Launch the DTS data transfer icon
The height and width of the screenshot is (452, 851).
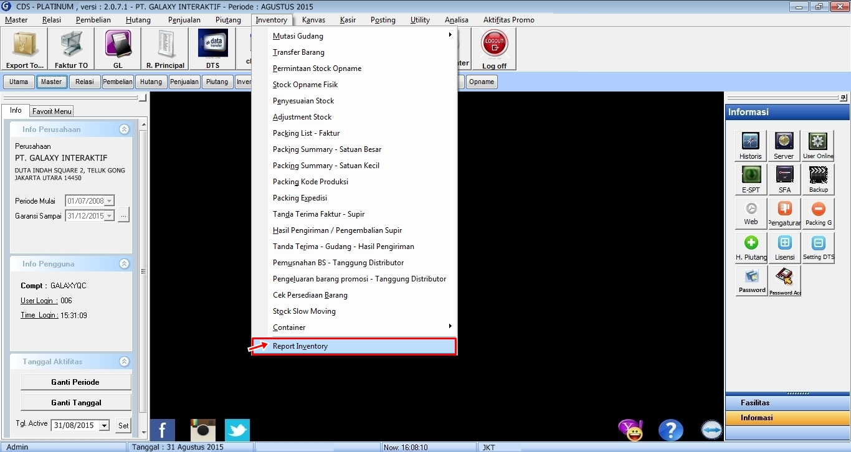[x=212, y=49]
